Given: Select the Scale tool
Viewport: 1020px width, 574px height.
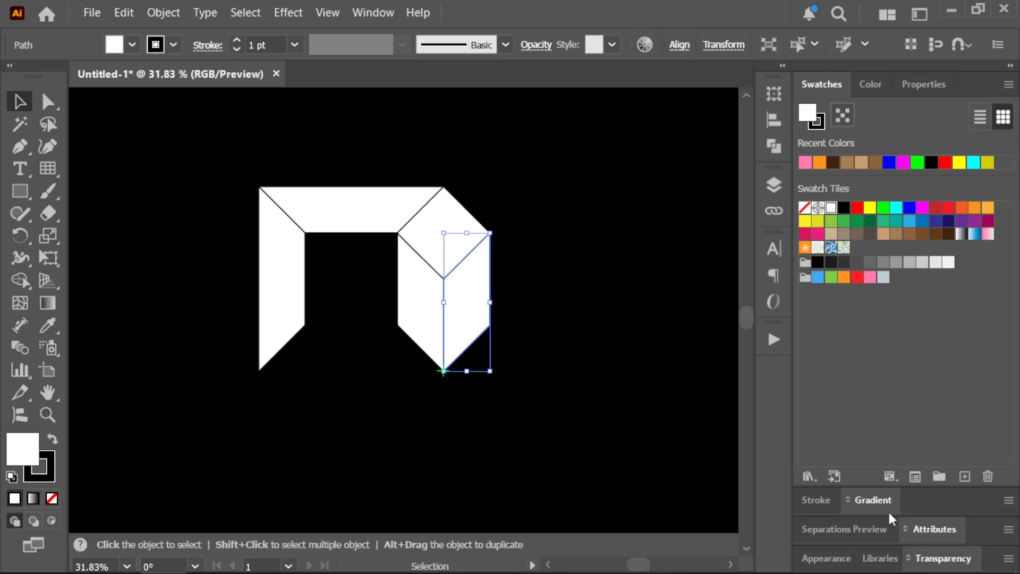Looking at the screenshot, I should tap(48, 236).
